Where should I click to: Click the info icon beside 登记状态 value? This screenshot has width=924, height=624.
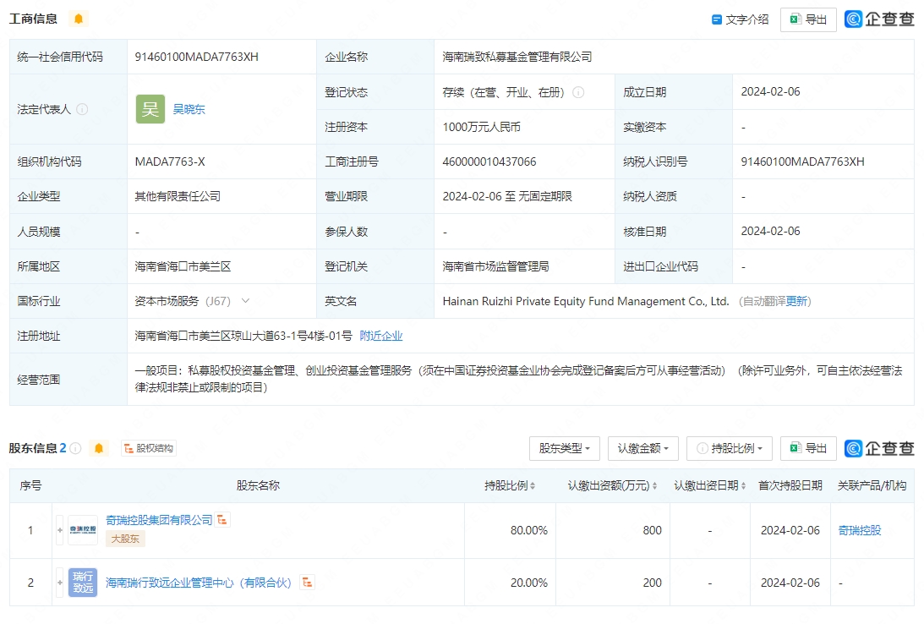(578, 92)
